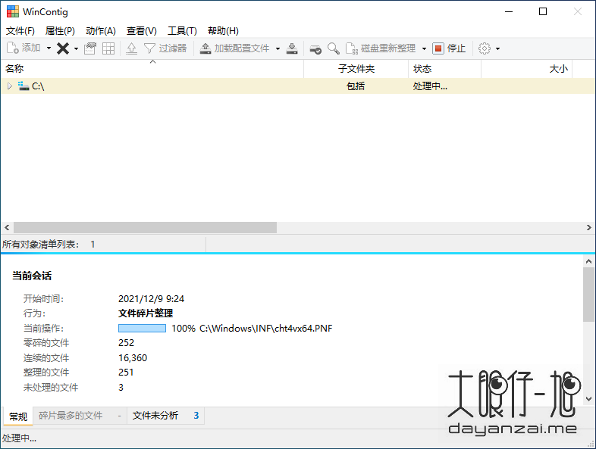The height and width of the screenshot is (449, 596).
Task: Switch to Most fragmented files (碎片最多的文件) tab
Action: click(80, 416)
